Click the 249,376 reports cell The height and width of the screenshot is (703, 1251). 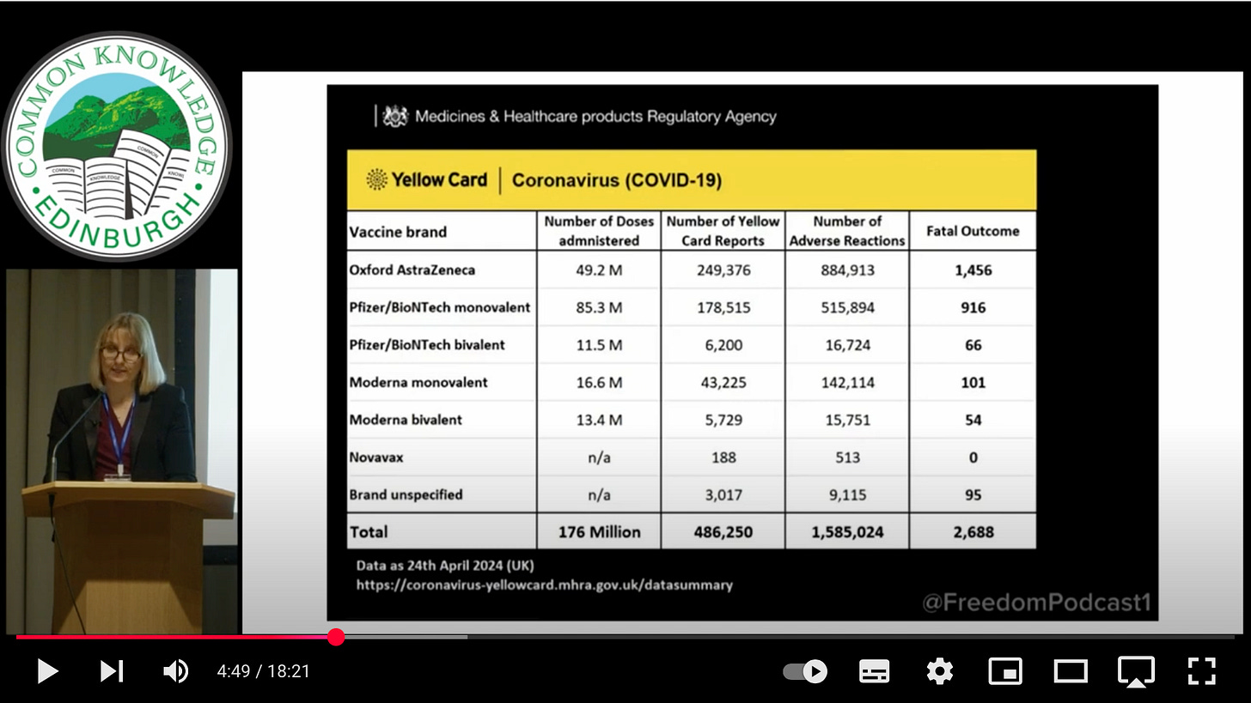(723, 270)
